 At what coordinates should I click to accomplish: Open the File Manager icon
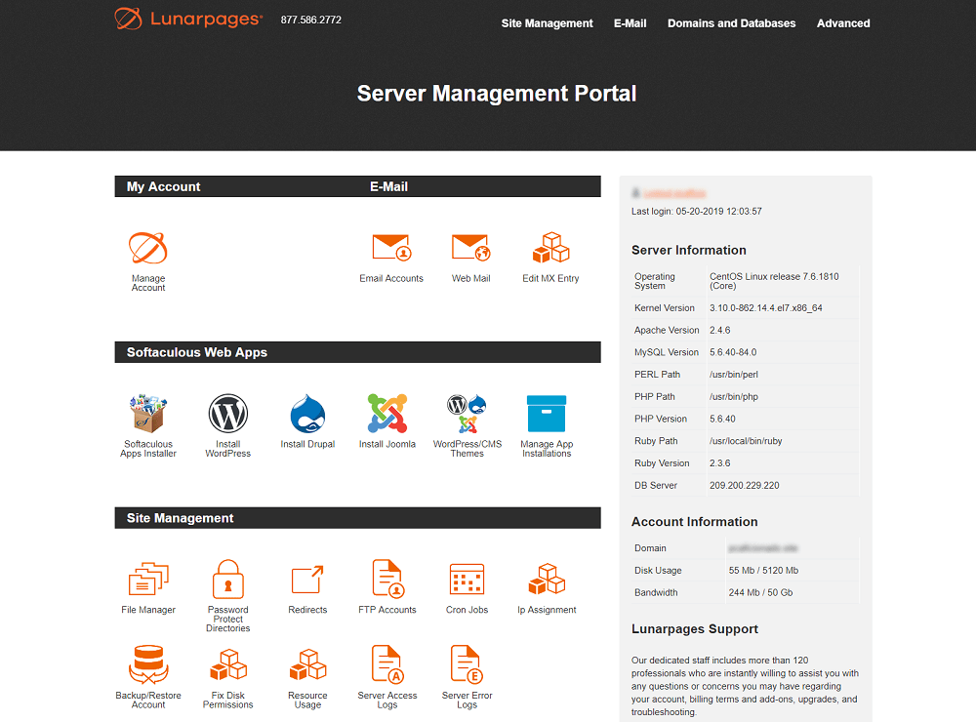click(x=148, y=579)
